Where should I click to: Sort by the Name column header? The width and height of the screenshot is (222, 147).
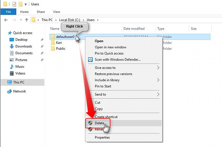click(55, 29)
